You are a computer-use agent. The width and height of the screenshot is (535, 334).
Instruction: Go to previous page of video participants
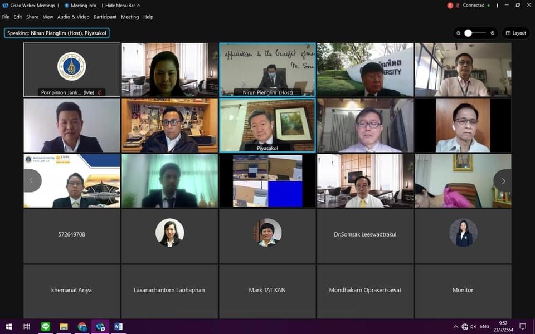(x=31, y=181)
